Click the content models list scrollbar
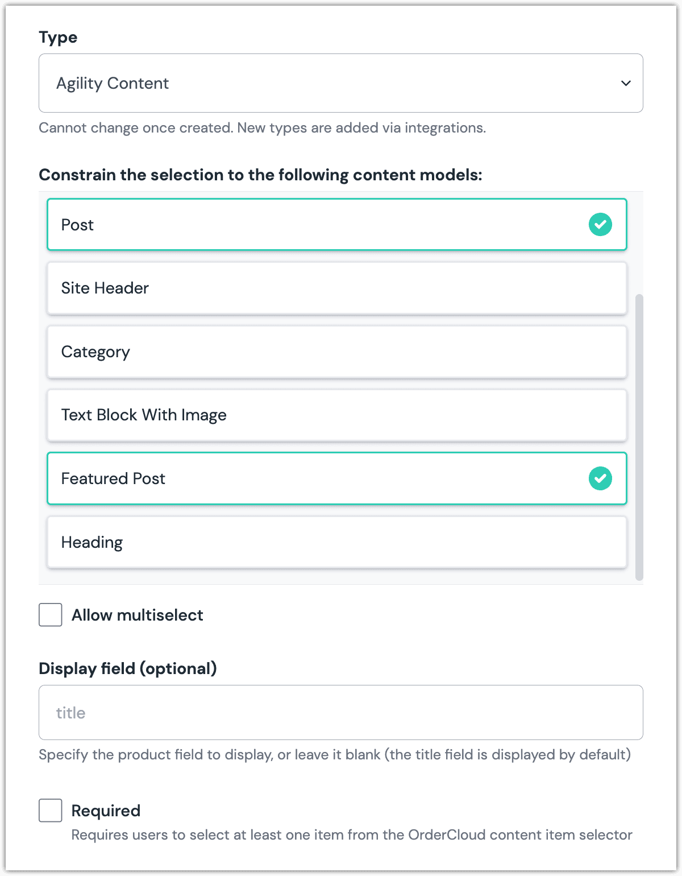 (639, 437)
